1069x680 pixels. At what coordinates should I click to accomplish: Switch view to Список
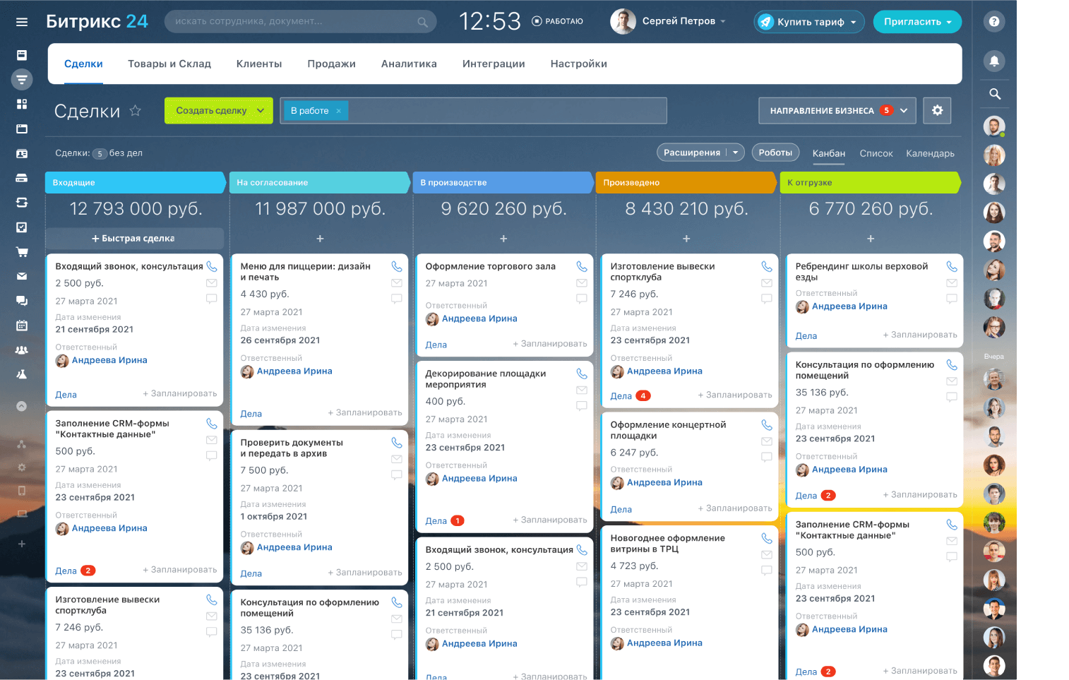(x=876, y=153)
